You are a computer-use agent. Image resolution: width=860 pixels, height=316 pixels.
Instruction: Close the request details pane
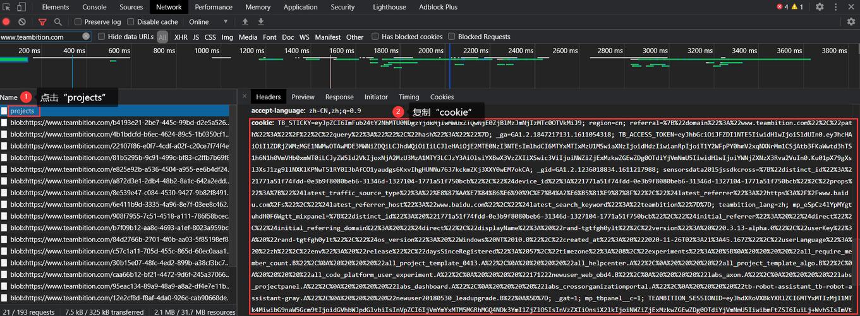point(244,97)
